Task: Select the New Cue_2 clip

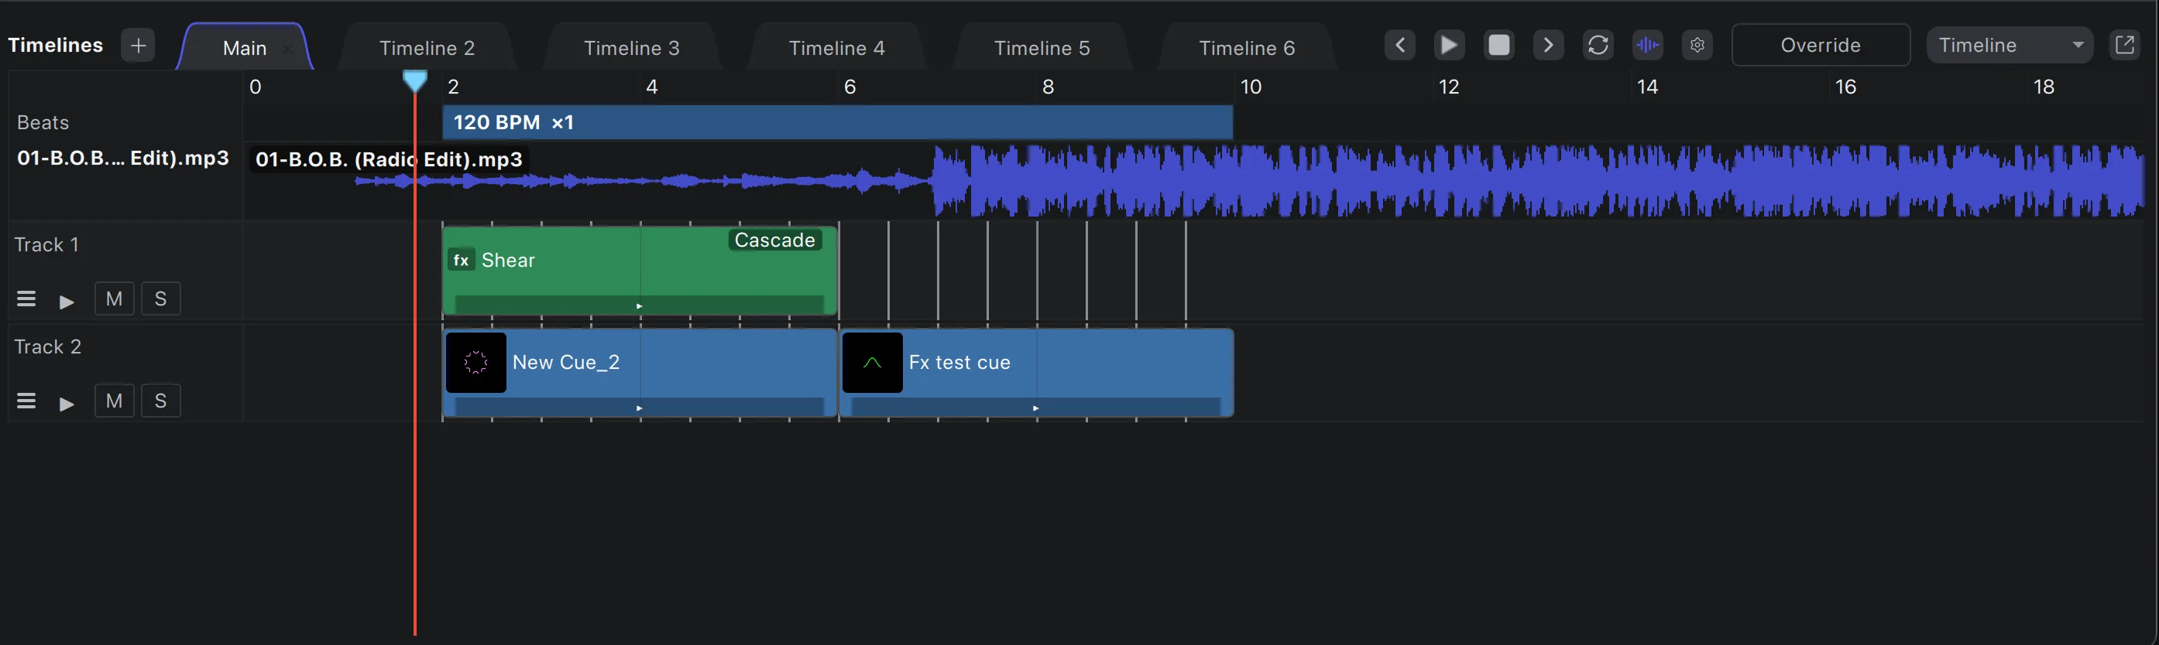Action: pyautogui.click(x=640, y=372)
